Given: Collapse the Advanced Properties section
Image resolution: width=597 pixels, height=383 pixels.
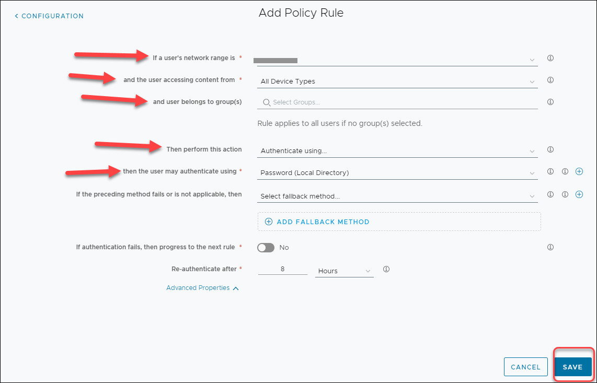Looking at the screenshot, I should (202, 288).
